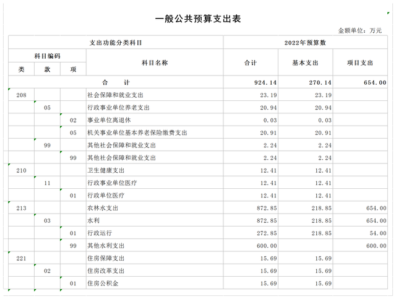The width and height of the screenshot is (396, 299).
Task: Click the class code cell 208
Action: [x=21, y=95]
